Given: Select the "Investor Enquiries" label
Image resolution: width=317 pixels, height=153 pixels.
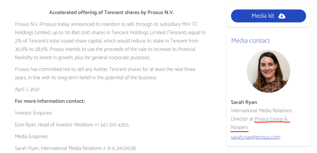Looking at the screenshot, I should tap(33, 113).
